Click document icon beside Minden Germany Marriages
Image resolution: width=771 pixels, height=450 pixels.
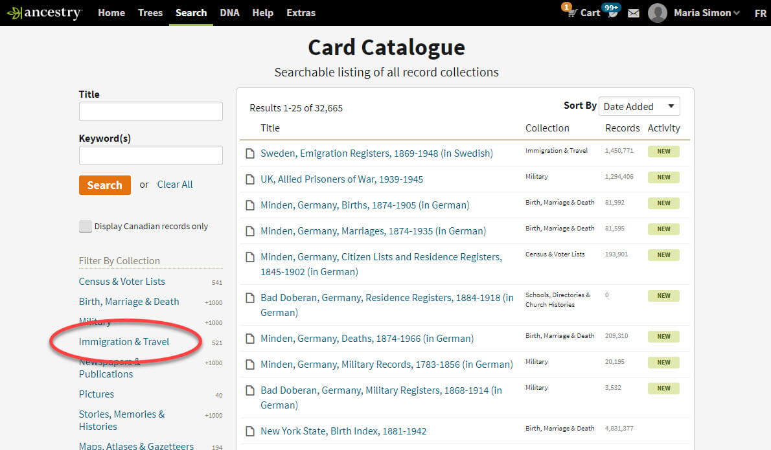250,231
